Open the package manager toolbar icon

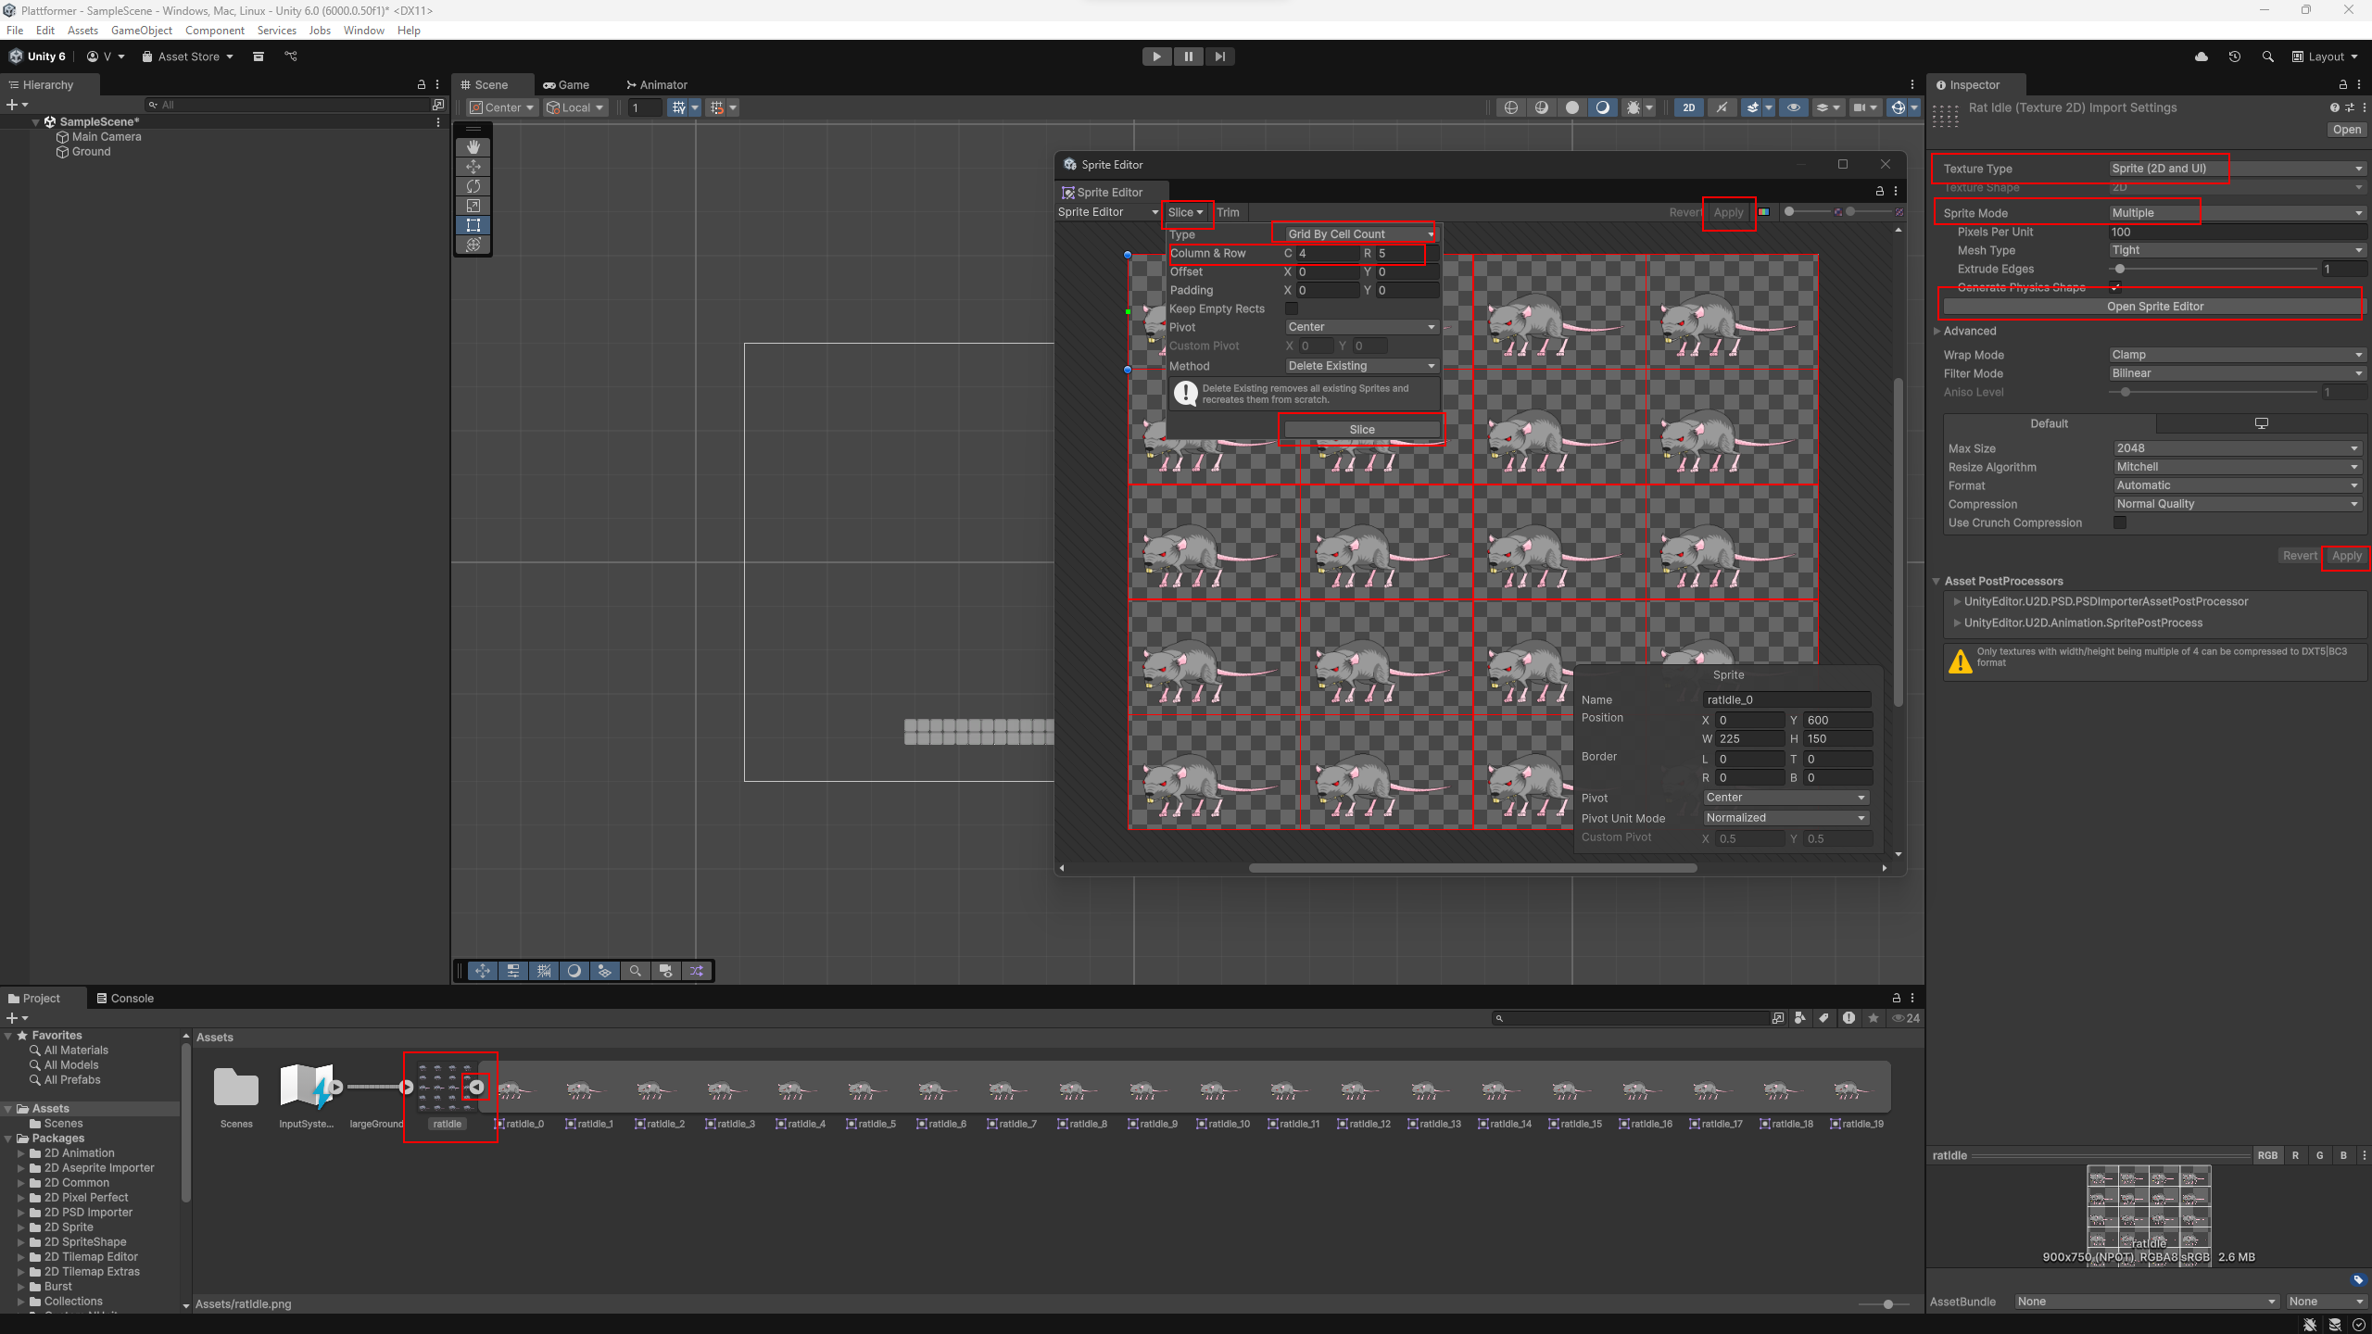click(x=259, y=57)
